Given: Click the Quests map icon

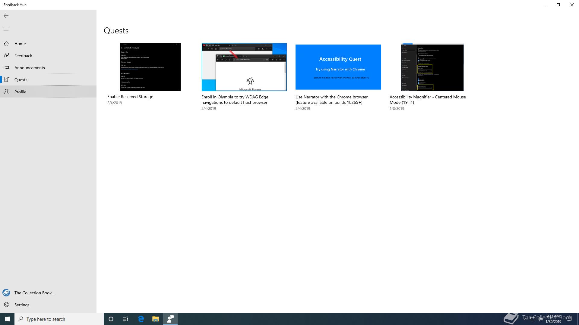Looking at the screenshot, I should 6,80.
